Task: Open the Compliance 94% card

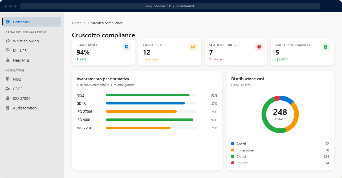Action: [x=104, y=52]
